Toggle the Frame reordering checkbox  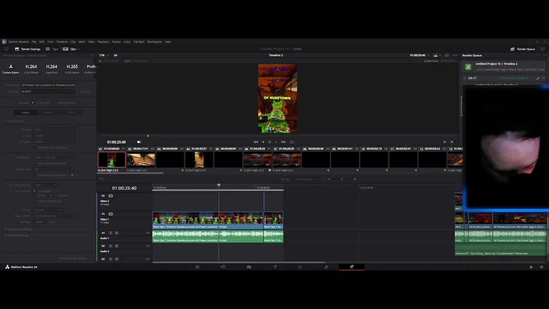pos(35,201)
